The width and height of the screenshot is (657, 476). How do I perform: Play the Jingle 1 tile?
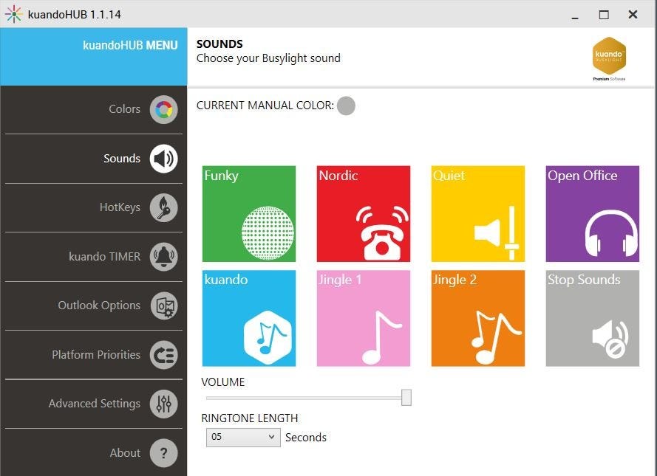364,318
